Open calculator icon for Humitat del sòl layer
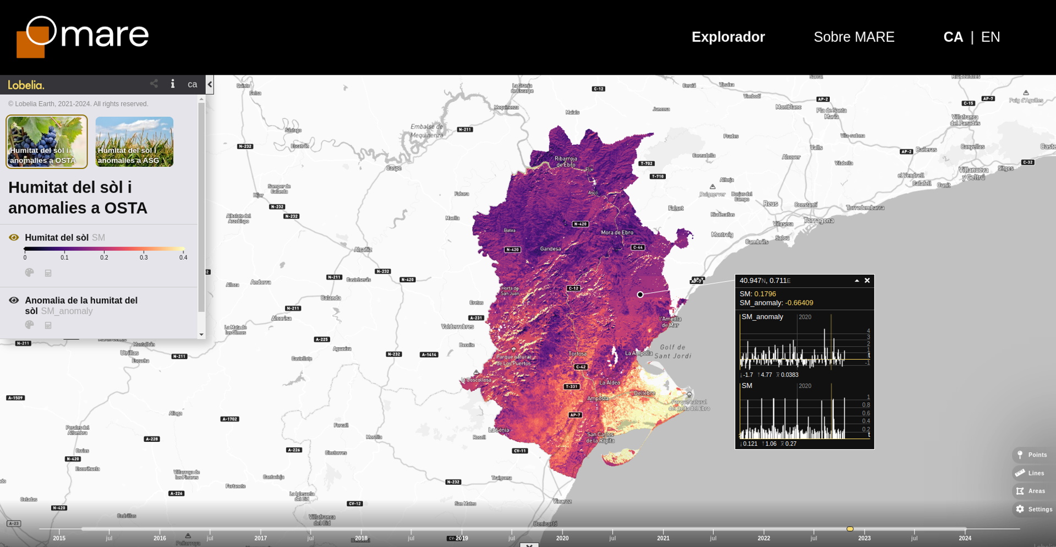Screen dimensions: 1056x547 (x=48, y=273)
